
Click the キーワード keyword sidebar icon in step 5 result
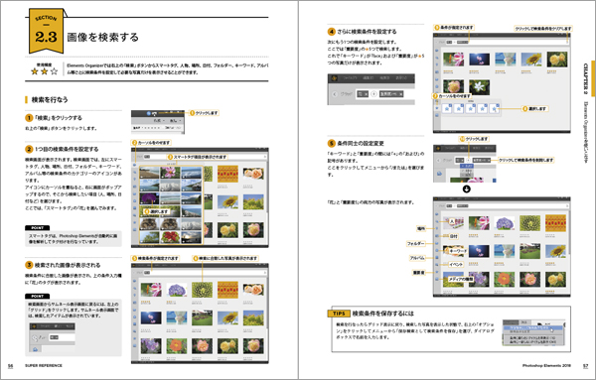tap(437, 251)
